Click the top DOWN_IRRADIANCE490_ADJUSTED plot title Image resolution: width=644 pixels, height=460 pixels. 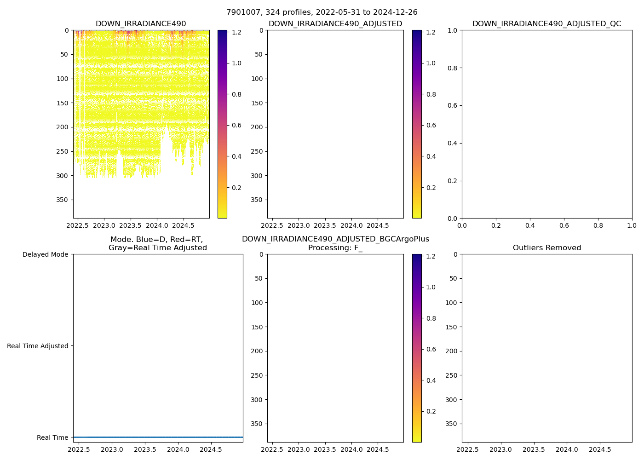pyautogui.click(x=335, y=24)
